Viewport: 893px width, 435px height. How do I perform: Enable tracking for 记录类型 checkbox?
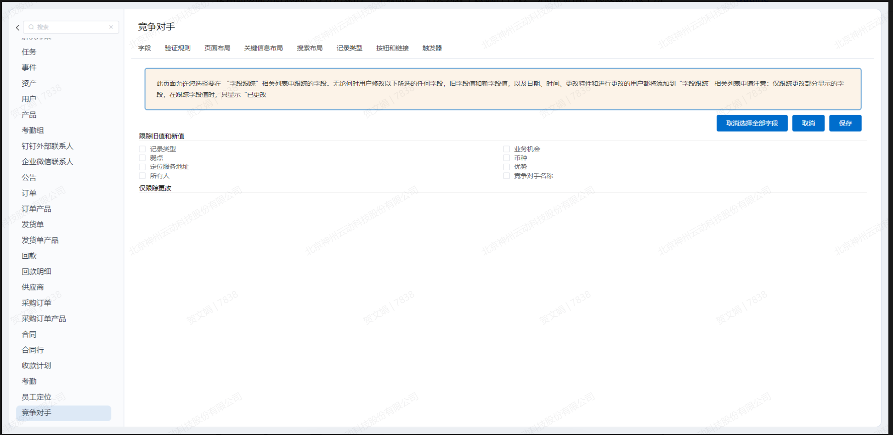(142, 149)
